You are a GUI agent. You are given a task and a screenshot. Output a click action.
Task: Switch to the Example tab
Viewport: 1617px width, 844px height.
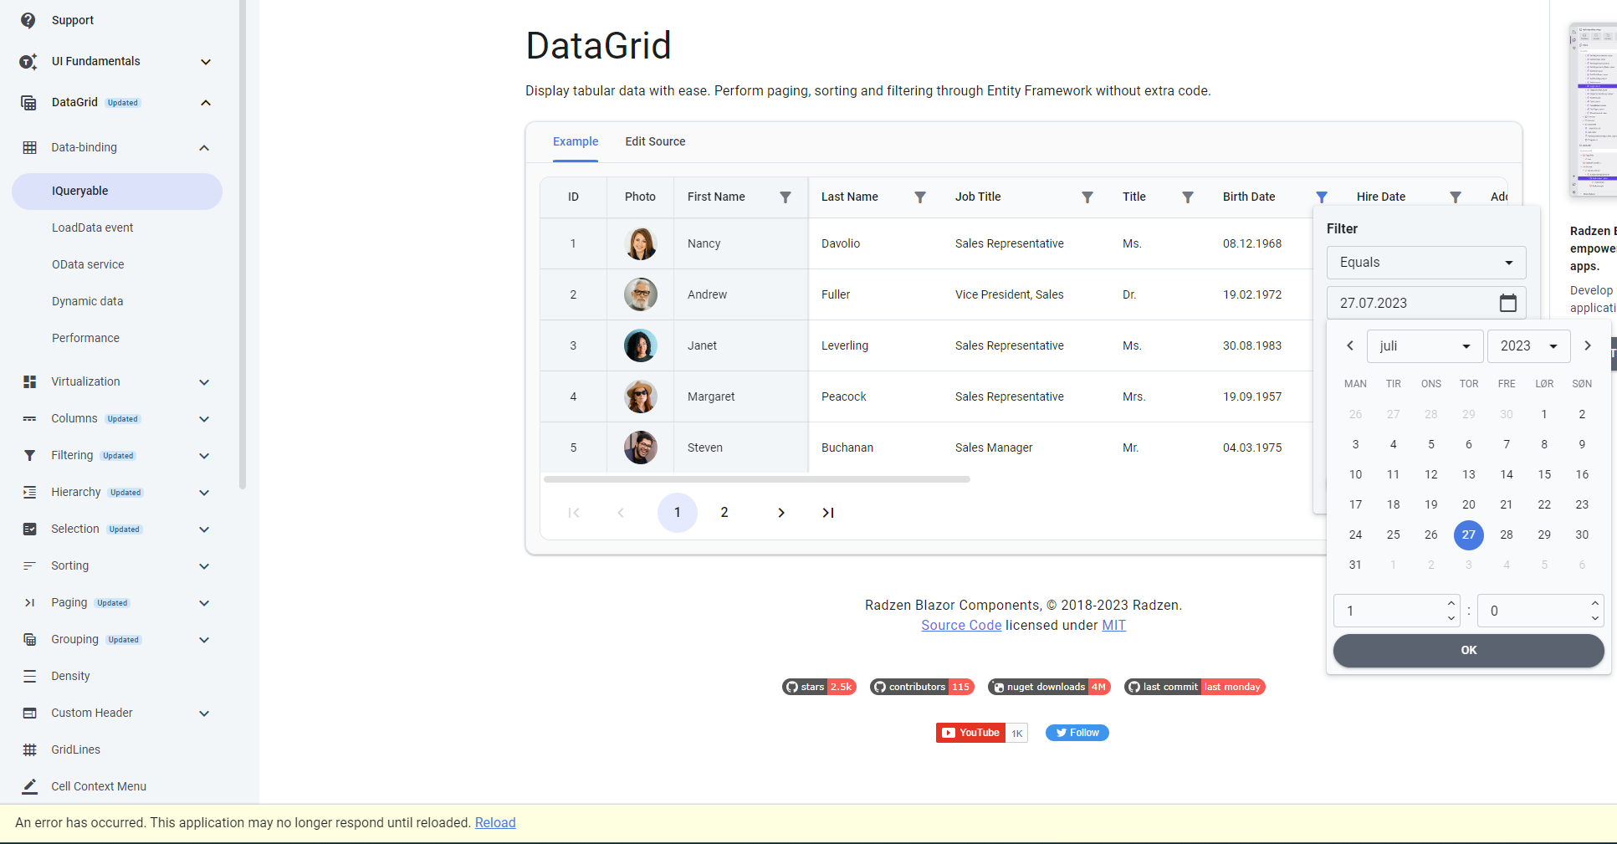tap(576, 141)
